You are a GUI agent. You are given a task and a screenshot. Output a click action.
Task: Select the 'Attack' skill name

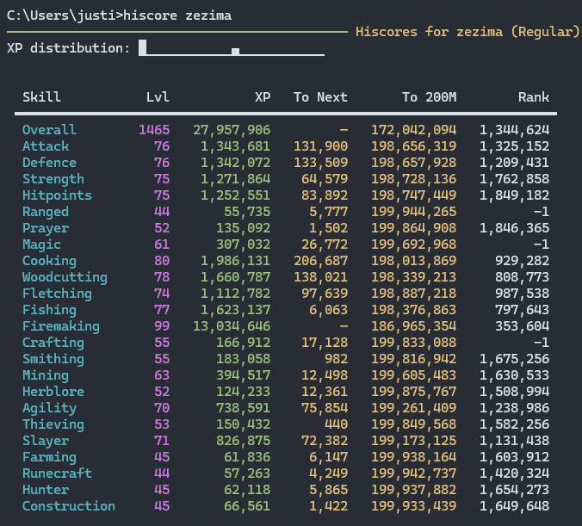click(x=46, y=146)
